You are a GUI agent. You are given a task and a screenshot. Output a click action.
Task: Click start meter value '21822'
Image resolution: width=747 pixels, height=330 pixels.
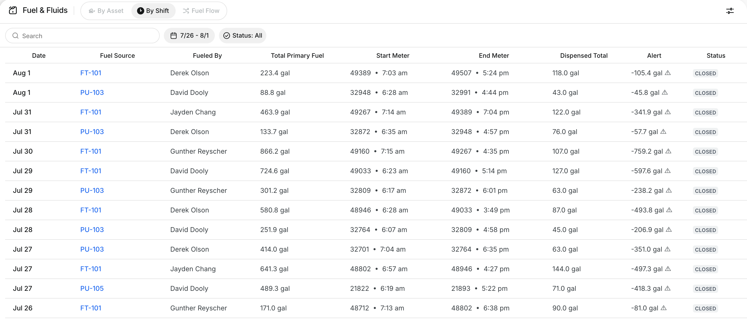coord(359,288)
